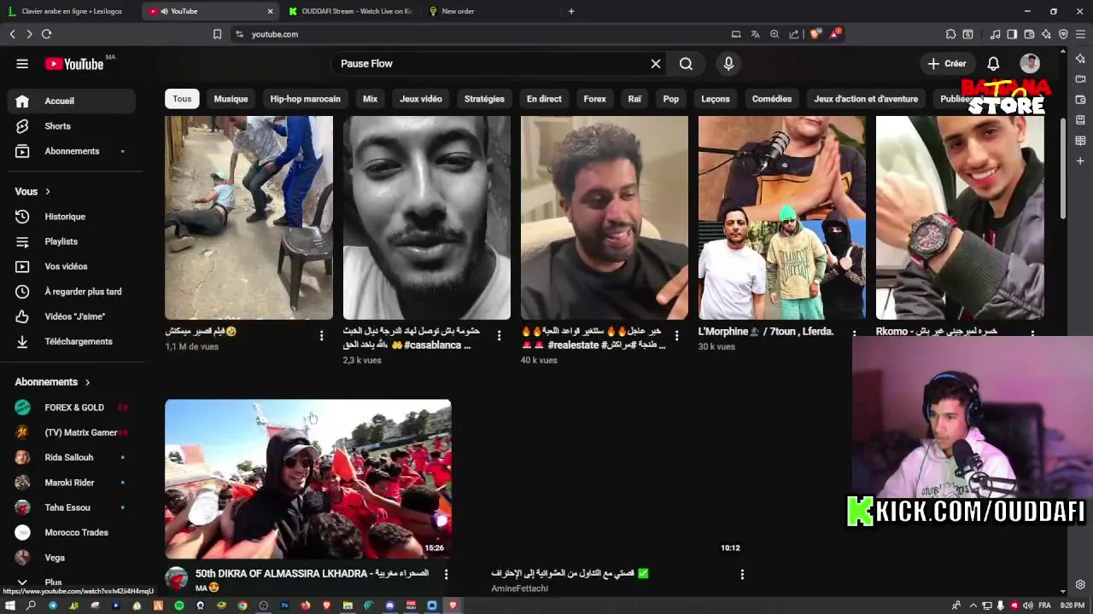The image size is (1093, 614).
Task: Switch to the New order tab
Action: pyautogui.click(x=491, y=11)
